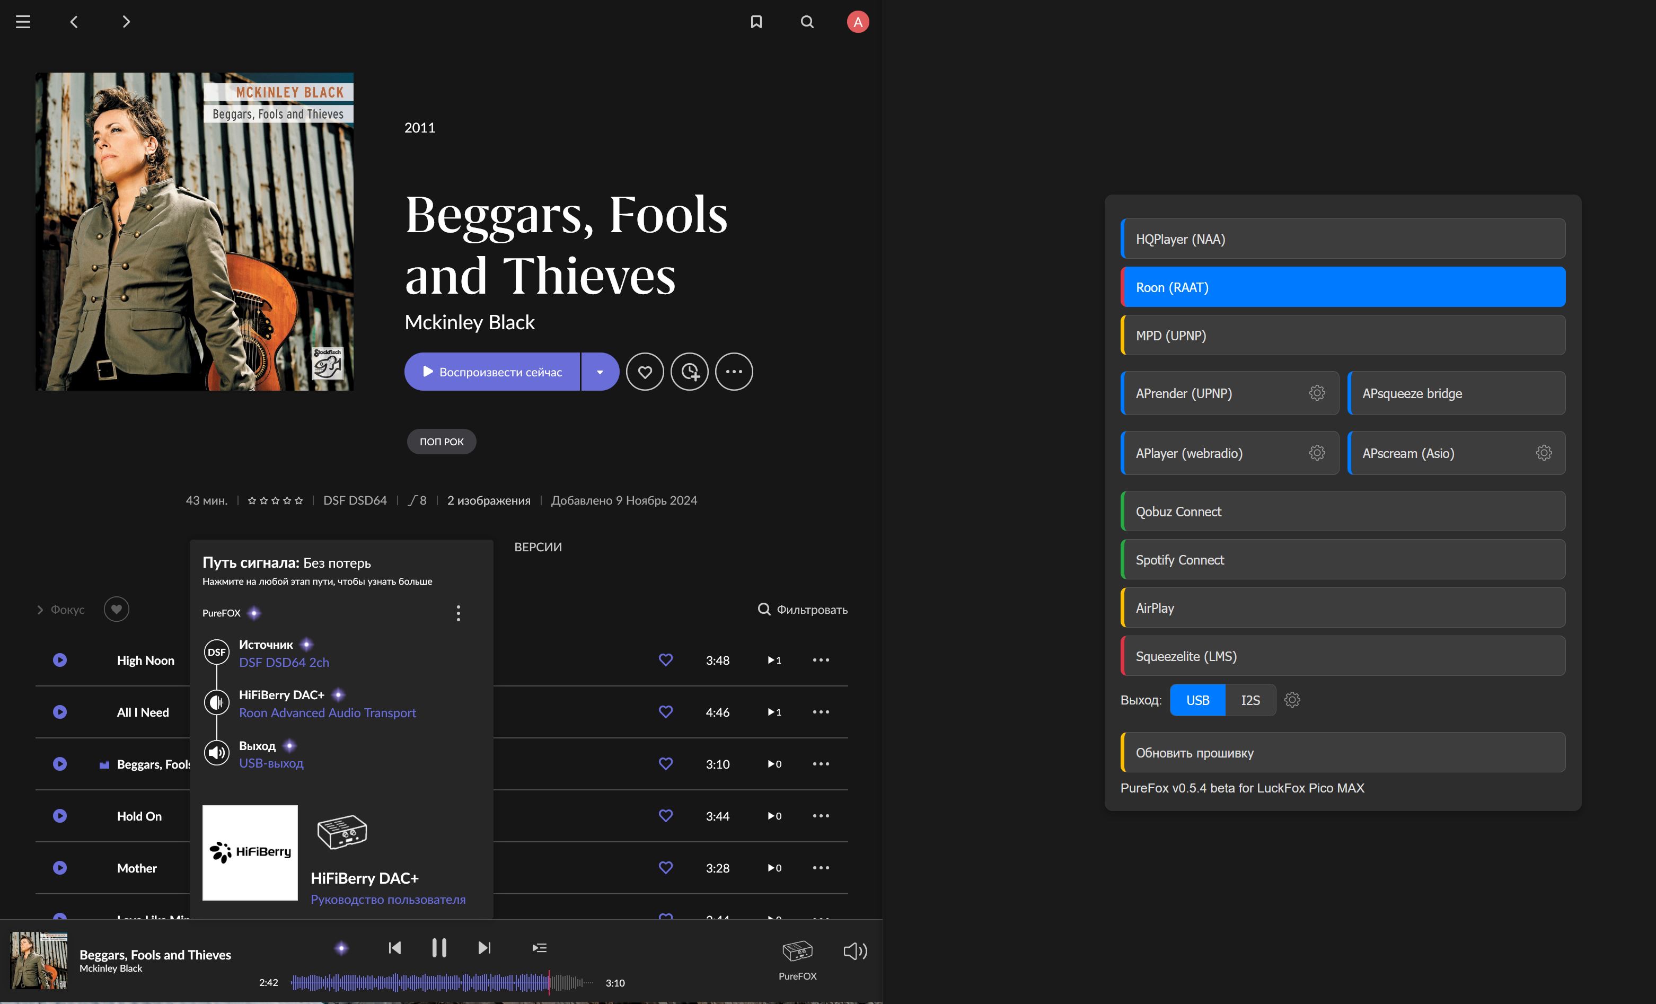Image resolution: width=1656 pixels, height=1004 pixels.
Task: Pause playback
Action: coord(439,948)
